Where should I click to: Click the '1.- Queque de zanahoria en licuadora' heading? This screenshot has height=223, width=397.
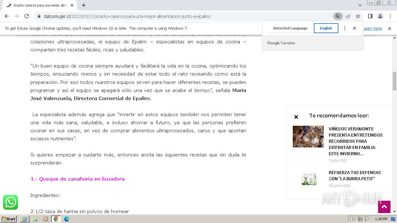click(x=78, y=179)
